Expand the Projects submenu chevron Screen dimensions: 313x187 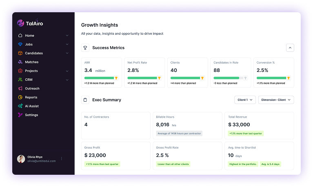pyautogui.click(x=67, y=71)
